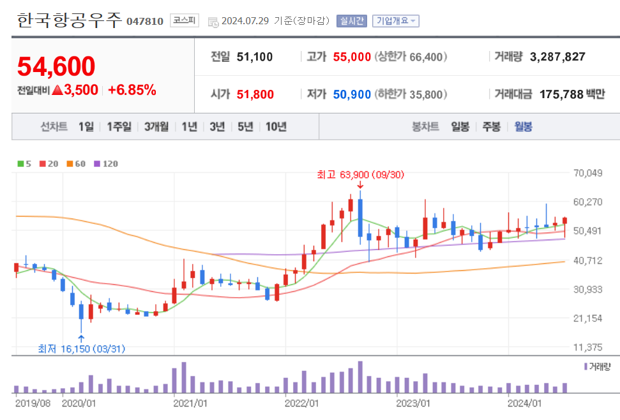Screen dimensions: 620x420
Task: Click the 코스피 market badge
Action: click(x=185, y=20)
